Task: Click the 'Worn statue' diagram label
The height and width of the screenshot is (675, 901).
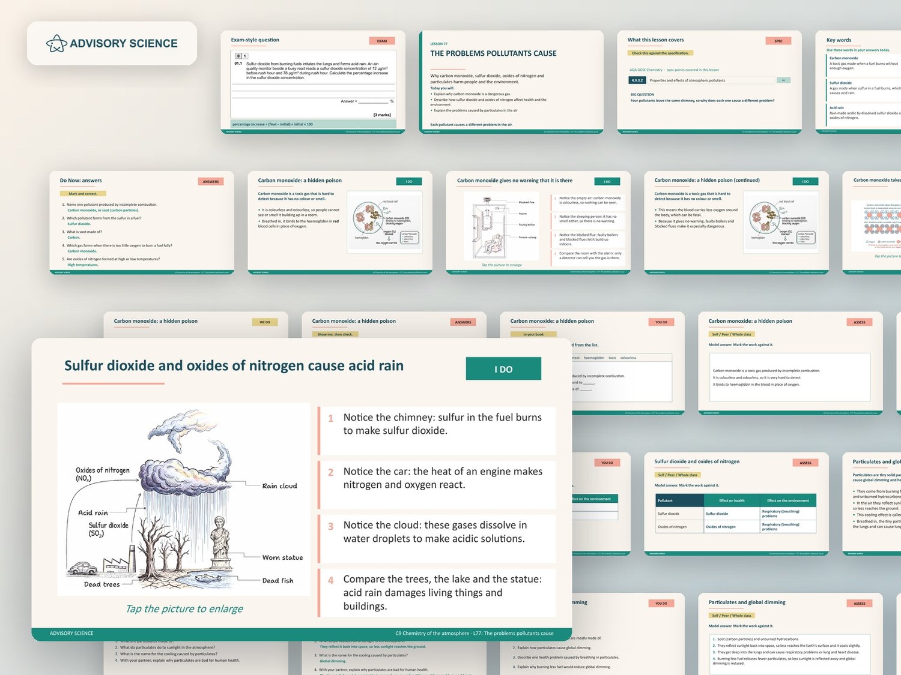Action: click(282, 557)
